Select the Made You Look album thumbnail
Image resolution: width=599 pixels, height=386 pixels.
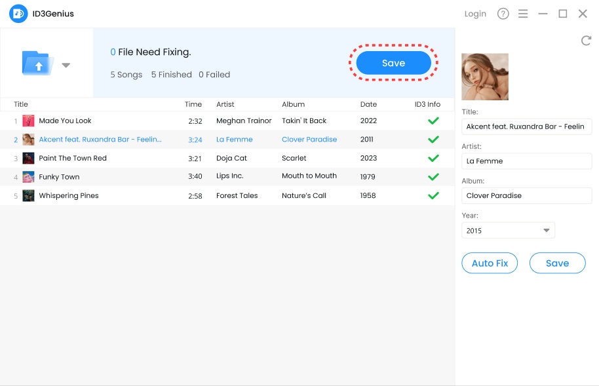28,121
